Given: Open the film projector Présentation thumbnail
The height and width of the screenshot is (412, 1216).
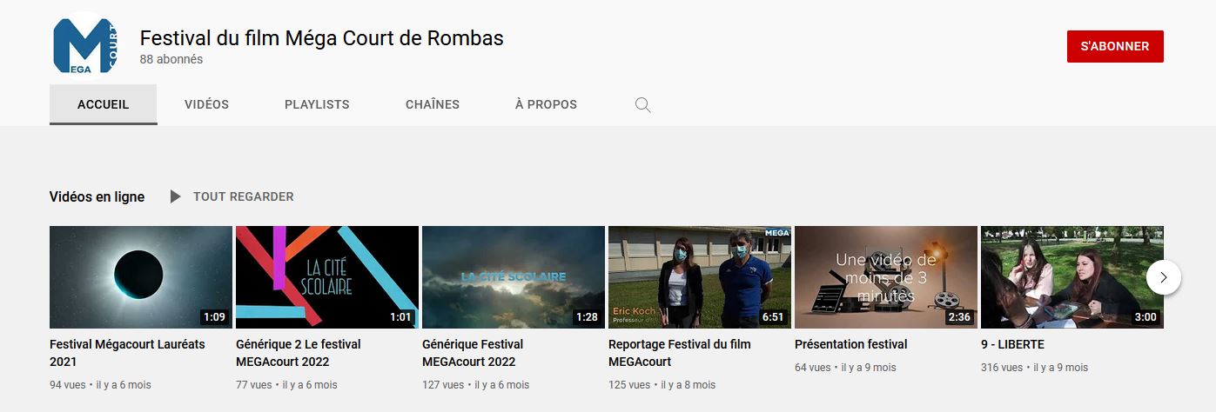Looking at the screenshot, I should point(885,276).
